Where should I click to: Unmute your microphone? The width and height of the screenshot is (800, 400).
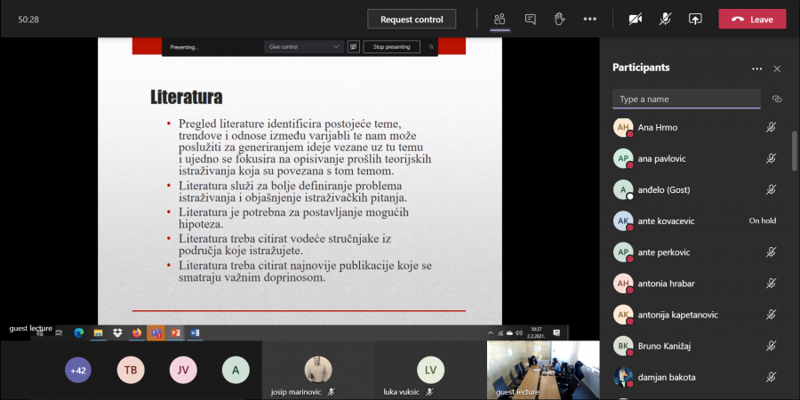(665, 19)
